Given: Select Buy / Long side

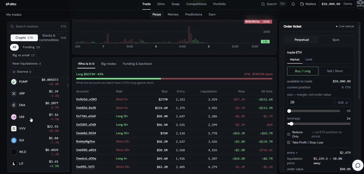Looking at the screenshot, I should [x=303, y=71].
